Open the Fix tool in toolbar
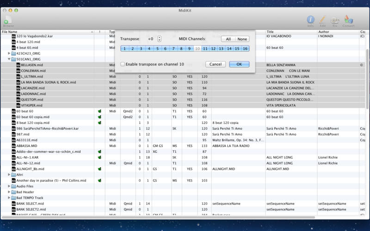The width and height of the screenshot is (370, 231). click(x=335, y=19)
